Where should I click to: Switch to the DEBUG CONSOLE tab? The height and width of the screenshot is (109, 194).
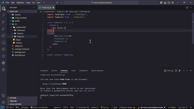point(97,71)
